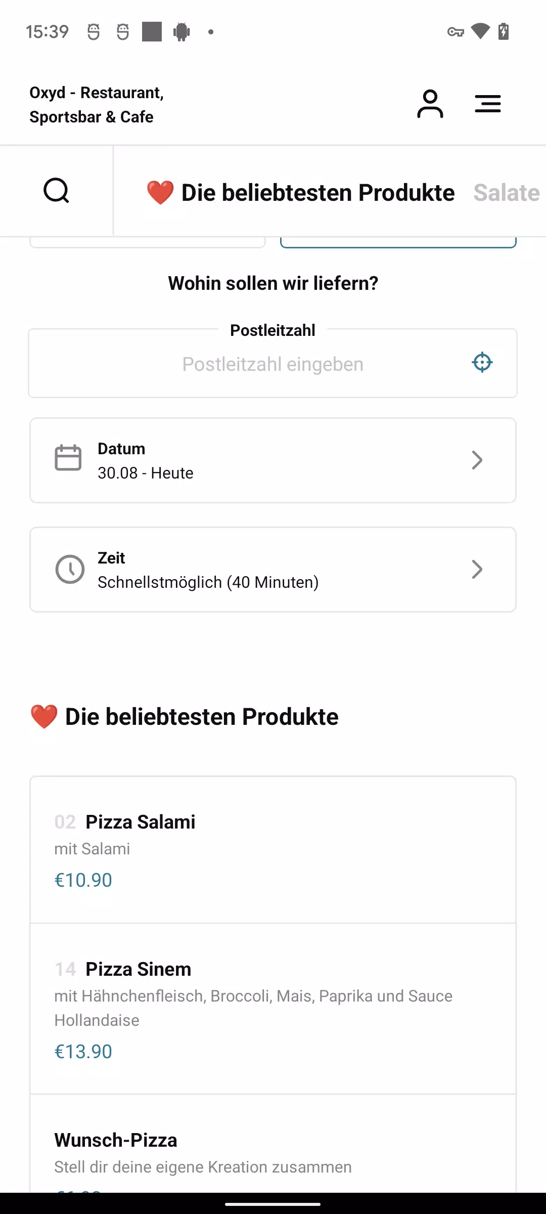The image size is (546, 1214).
Task: Open the user account profile icon
Action: point(430,104)
